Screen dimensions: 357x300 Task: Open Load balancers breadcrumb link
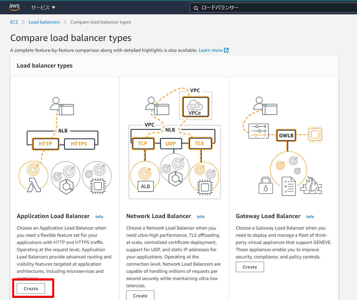44,22
